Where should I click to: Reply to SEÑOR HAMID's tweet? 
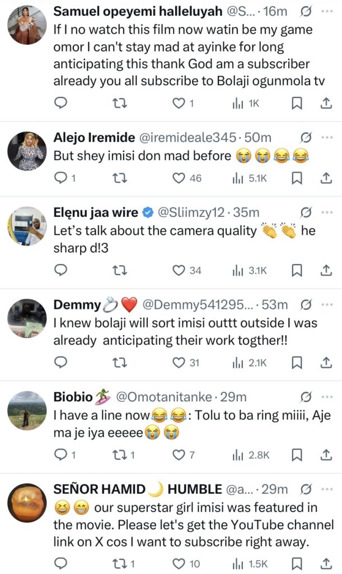(61, 562)
